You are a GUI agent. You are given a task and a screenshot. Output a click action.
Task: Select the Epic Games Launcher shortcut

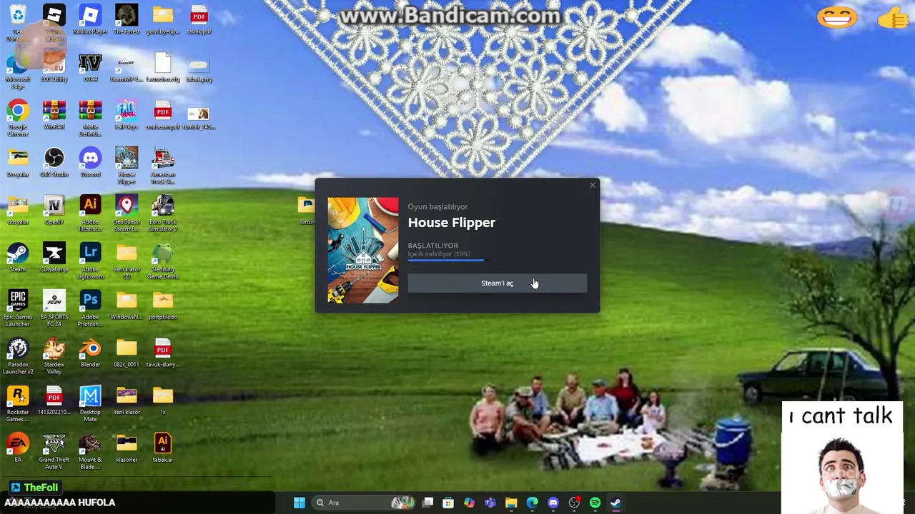18,309
